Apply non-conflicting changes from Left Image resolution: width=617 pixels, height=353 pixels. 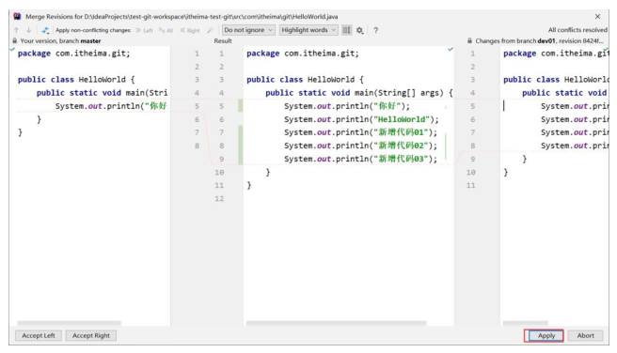coord(144,30)
